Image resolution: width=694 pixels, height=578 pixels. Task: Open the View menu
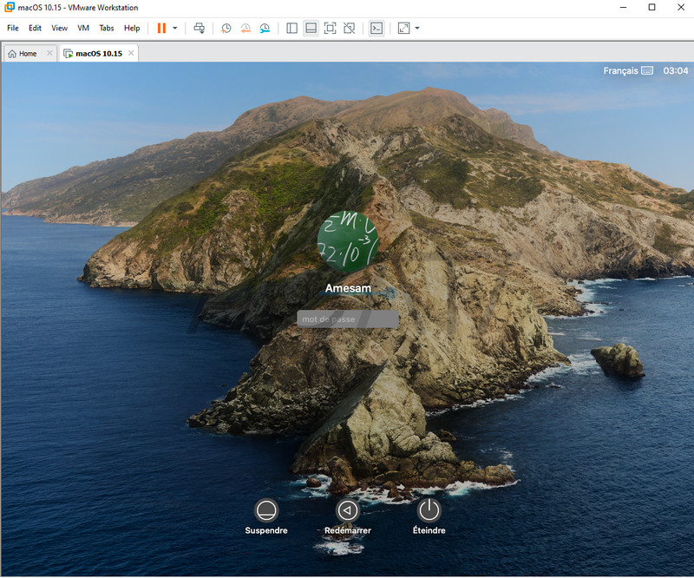point(59,28)
